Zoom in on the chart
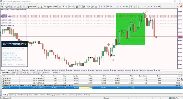The height and width of the screenshot is (99, 183). [x=70, y=7]
